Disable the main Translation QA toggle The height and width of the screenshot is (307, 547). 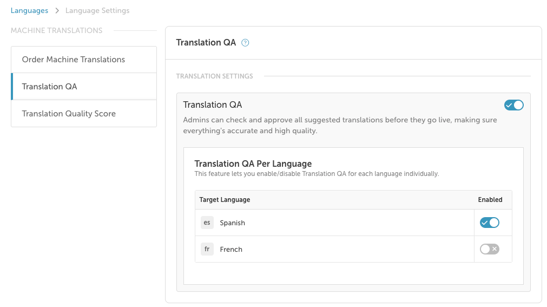[513, 105]
